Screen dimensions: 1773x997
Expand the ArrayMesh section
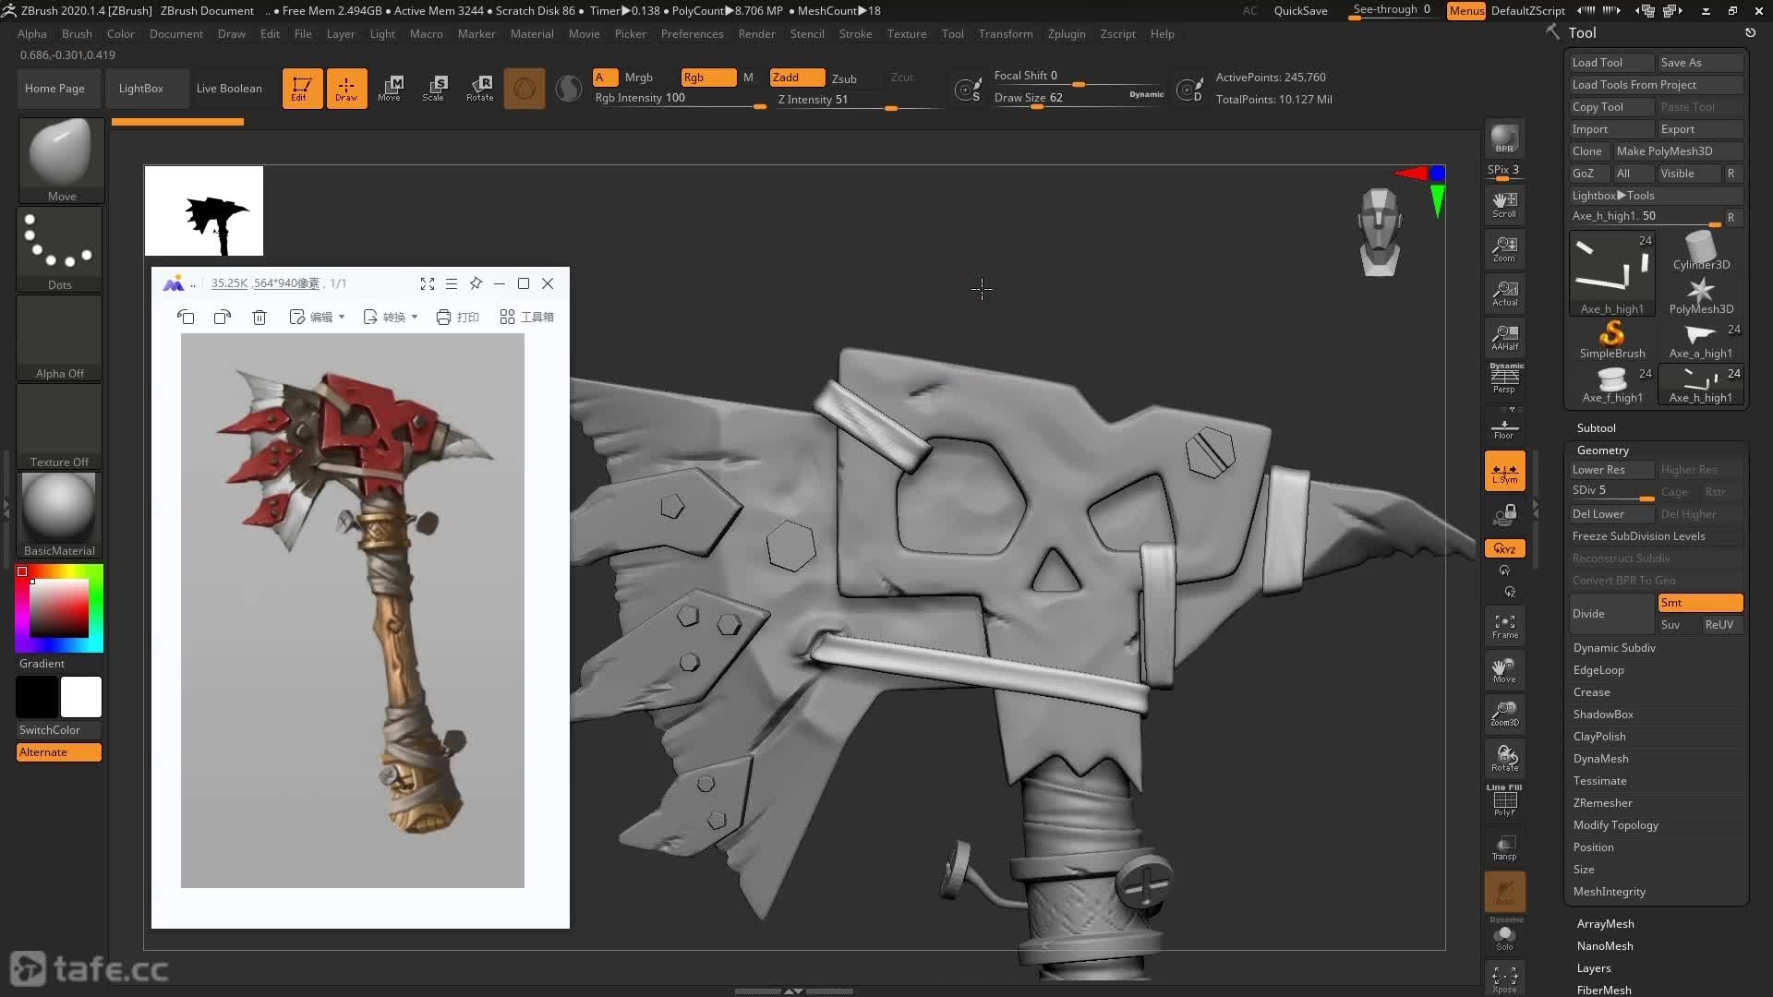(x=1605, y=924)
